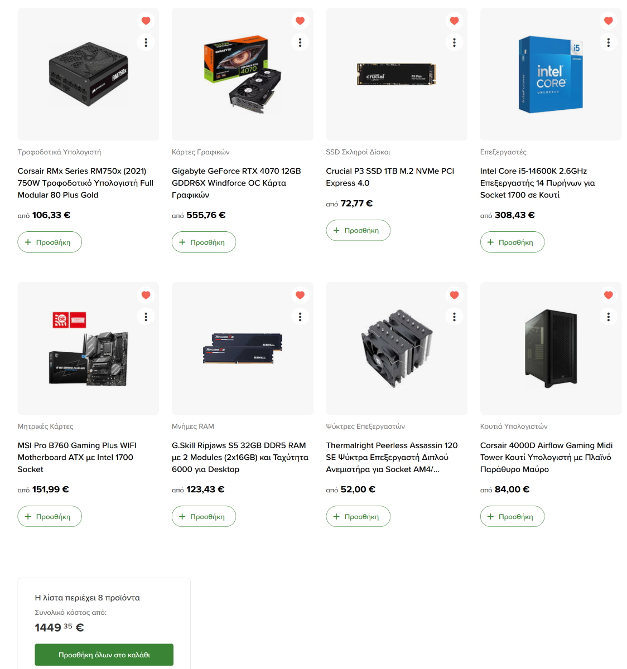Click three-dot icon on G.Skill Ripjaws RAM
The image size is (627, 669).
(300, 317)
